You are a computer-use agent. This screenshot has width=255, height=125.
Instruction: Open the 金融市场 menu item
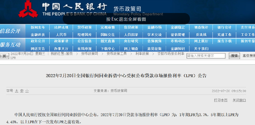point(155,27)
